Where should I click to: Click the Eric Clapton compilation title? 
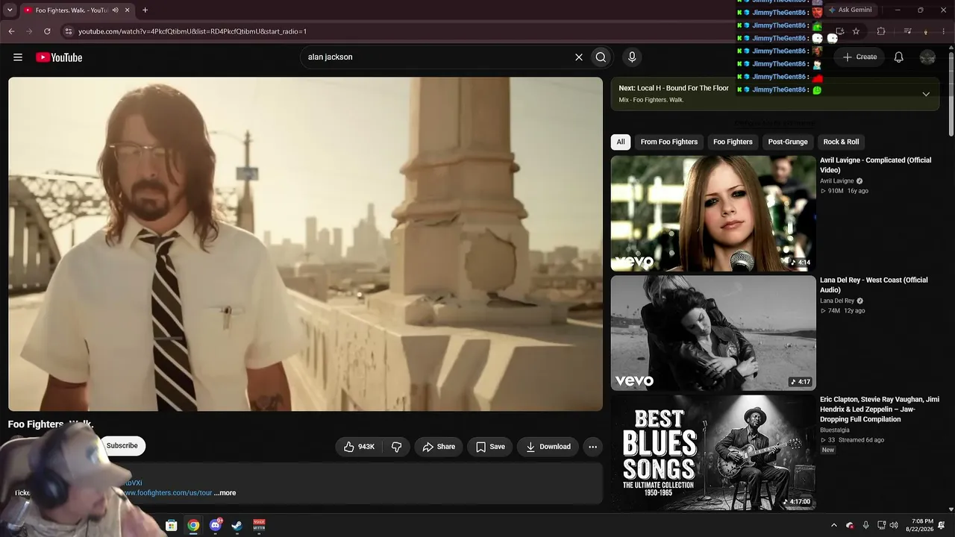click(x=880, y=409)
